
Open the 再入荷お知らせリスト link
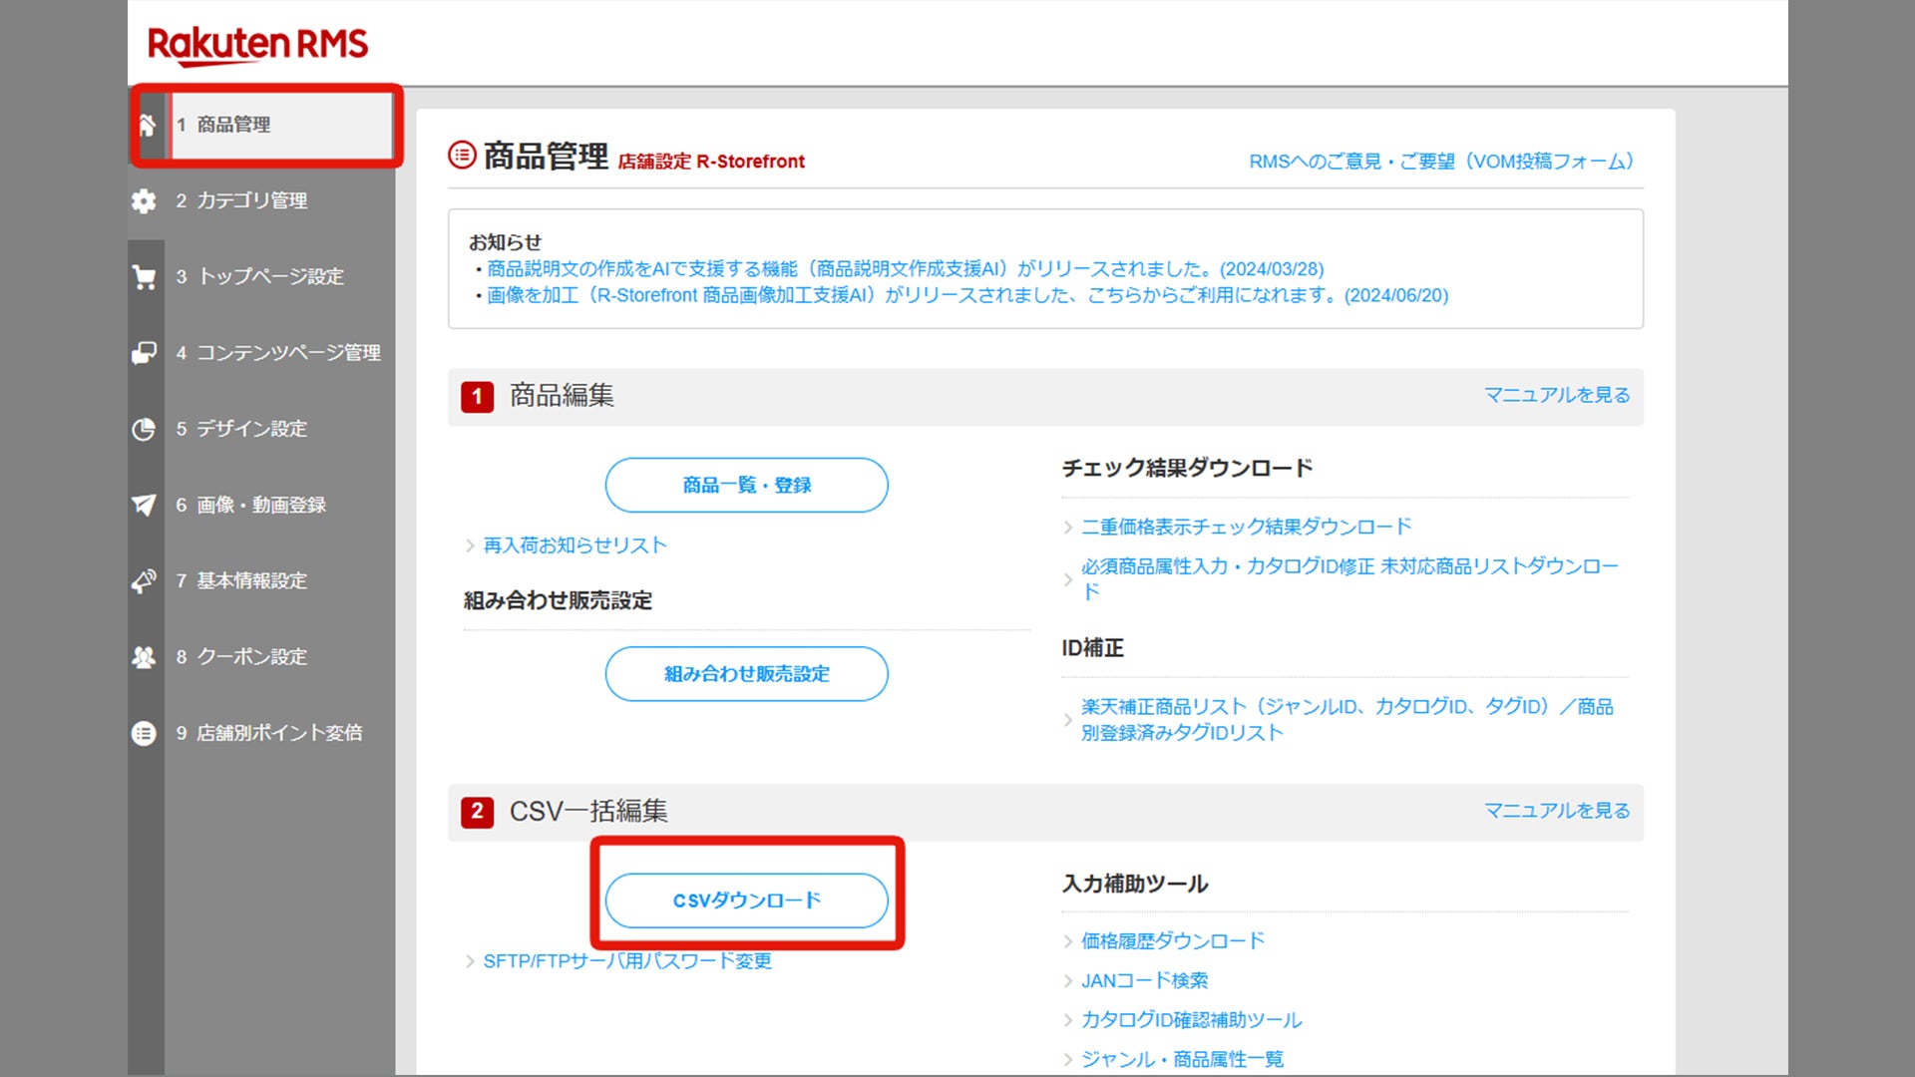click(x=574, y=545)
